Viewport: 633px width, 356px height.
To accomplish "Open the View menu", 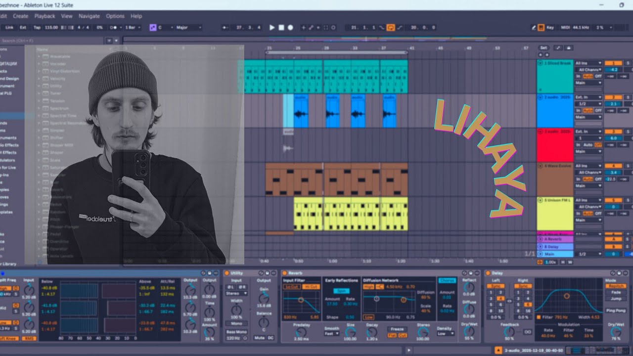I will pos(67,16).
